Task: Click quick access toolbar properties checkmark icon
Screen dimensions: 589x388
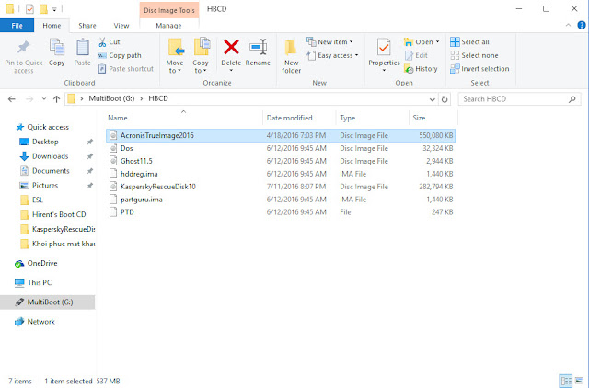Action: (x=29, y=8)
